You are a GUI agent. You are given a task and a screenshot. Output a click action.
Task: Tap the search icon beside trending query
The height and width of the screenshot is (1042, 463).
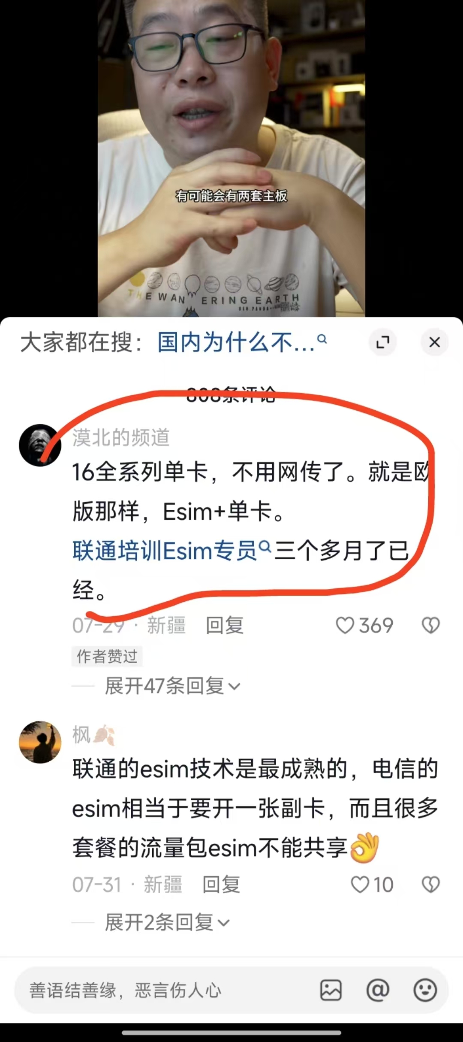(x=322, y=339)
